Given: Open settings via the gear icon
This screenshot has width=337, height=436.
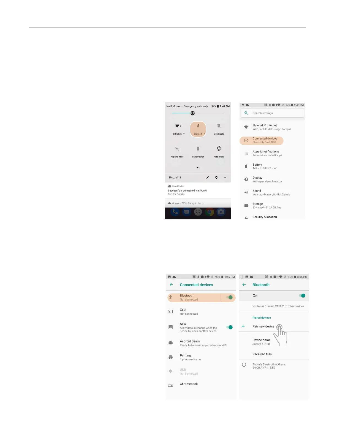Looking at the screenshot, I should (x=216, y=178).
